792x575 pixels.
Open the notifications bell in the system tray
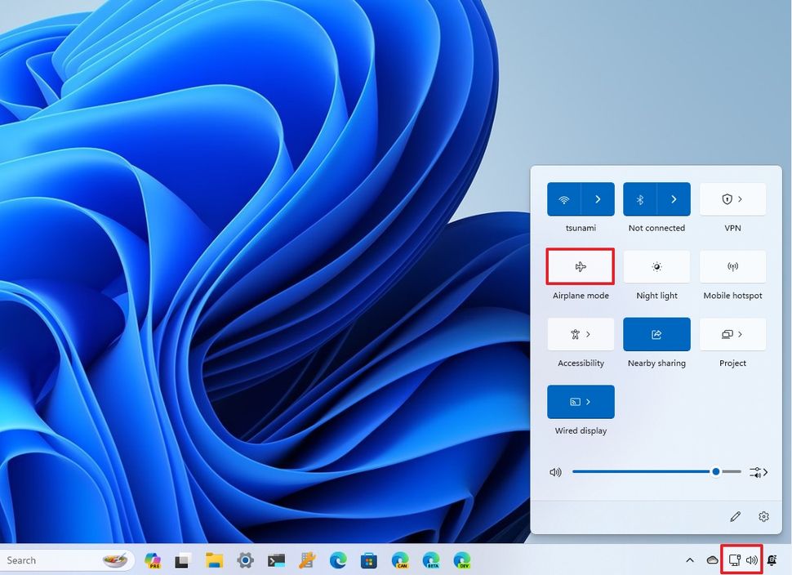click(x=771, y=560)
